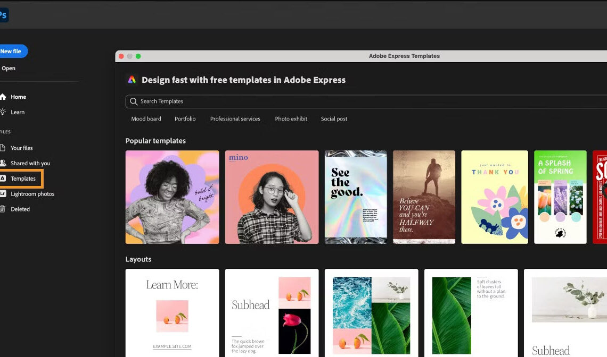Activate the Photo exhibit filter
The height and width of the screenshot is (357, 607).
click(x=291, y=119)
